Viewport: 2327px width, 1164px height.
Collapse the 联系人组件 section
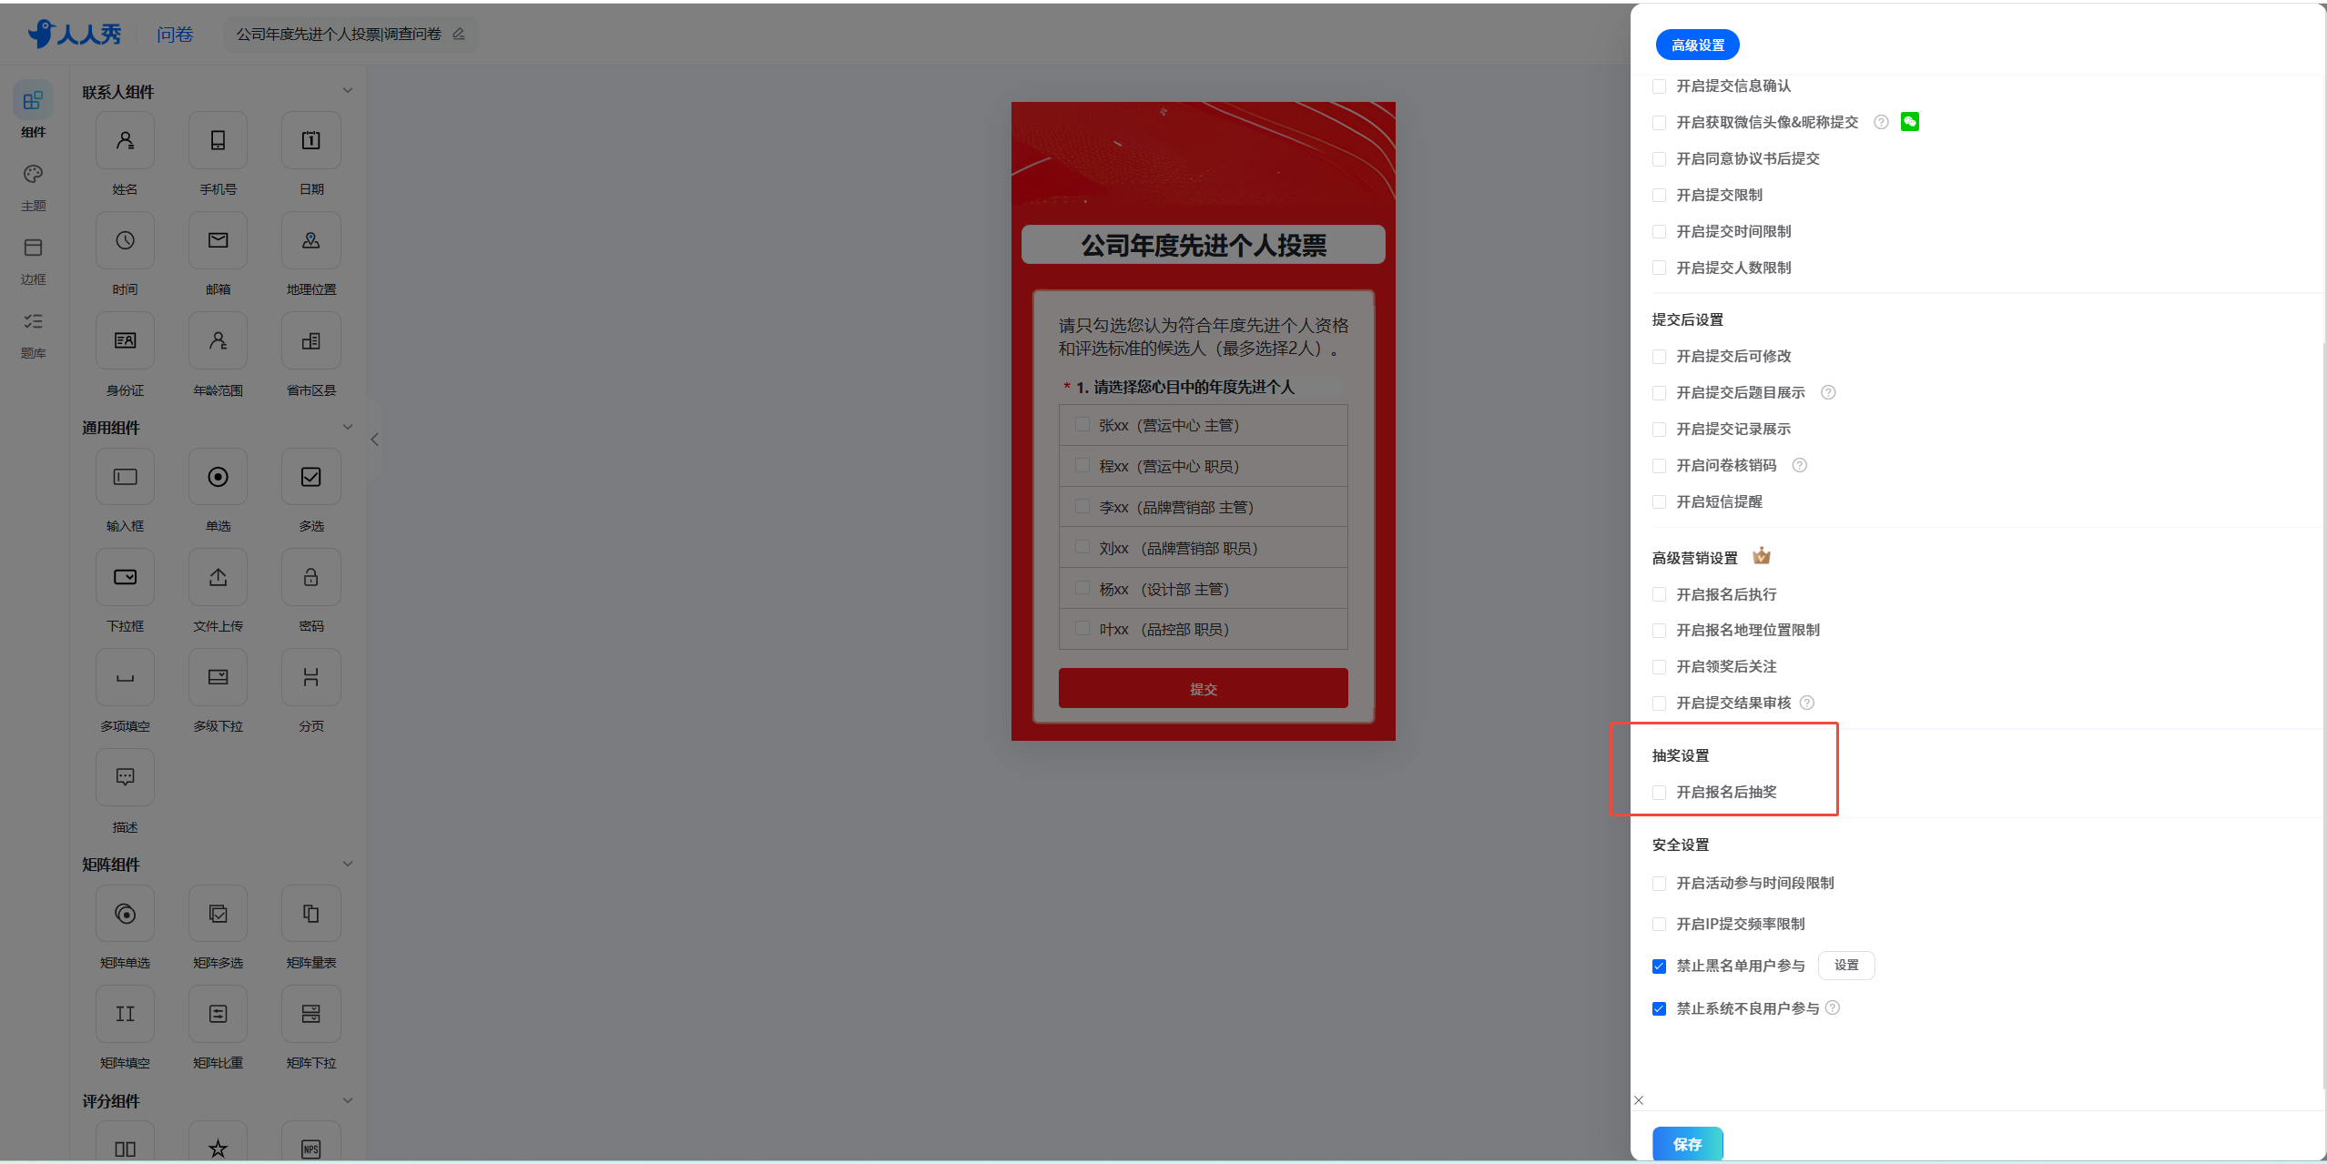tap(347, 90)
